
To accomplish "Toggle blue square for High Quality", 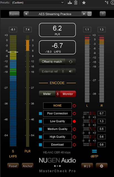I will pyautogui.click(x=41, y=137).
